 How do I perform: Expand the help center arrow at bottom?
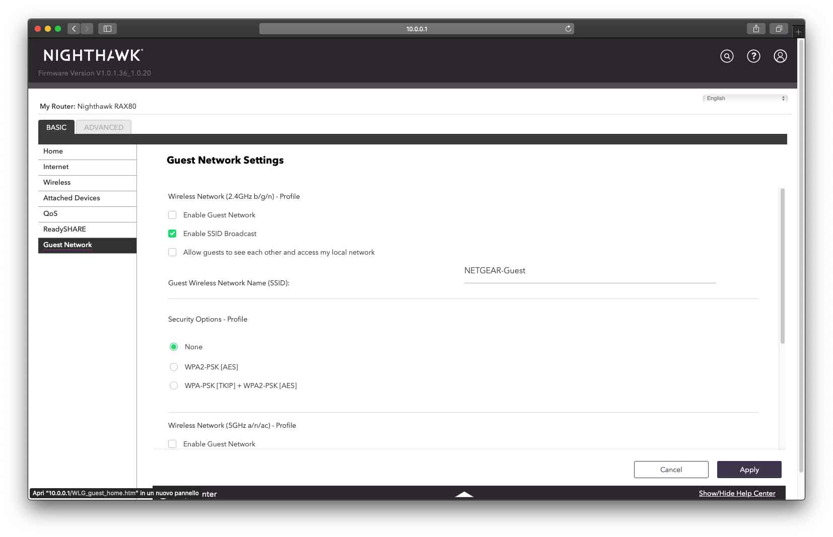(464, 494)
